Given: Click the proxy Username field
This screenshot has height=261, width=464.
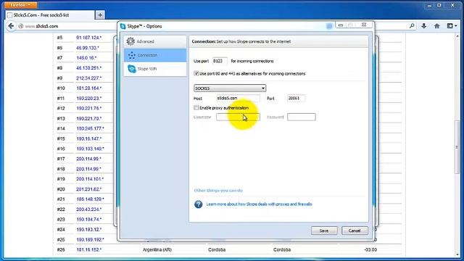Looking at the screenshot, I should click(238, 117).
